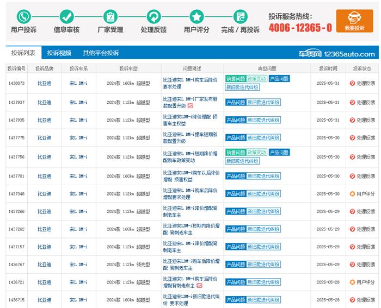Open the 其他平台投诉 tab
This screenshot has height=308, width=381.
point(101,53)
